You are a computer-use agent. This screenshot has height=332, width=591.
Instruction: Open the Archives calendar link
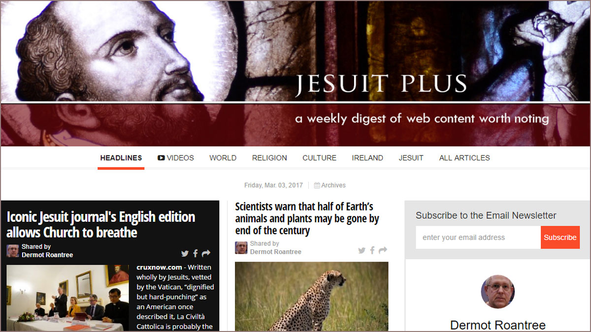pyautogui.click(x=330, y=185)
